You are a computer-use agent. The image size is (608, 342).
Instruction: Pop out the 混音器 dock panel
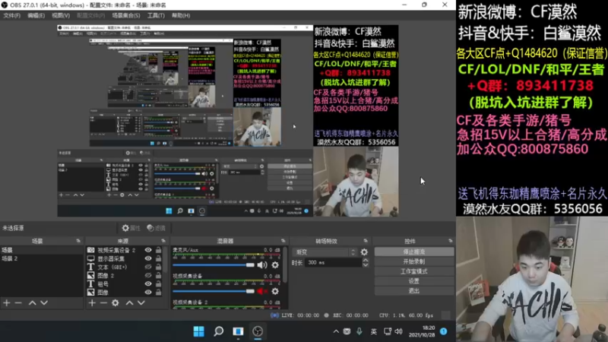tap(283, 241)
